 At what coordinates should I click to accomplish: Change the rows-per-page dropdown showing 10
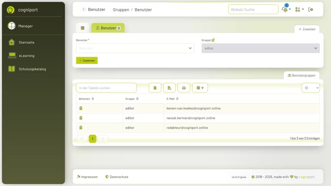pyautogui.click(x=311, y=88)
